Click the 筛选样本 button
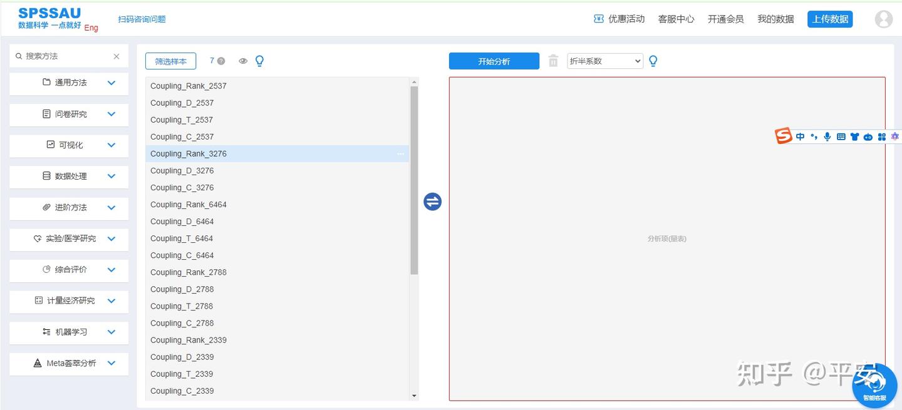 [170, 61]
